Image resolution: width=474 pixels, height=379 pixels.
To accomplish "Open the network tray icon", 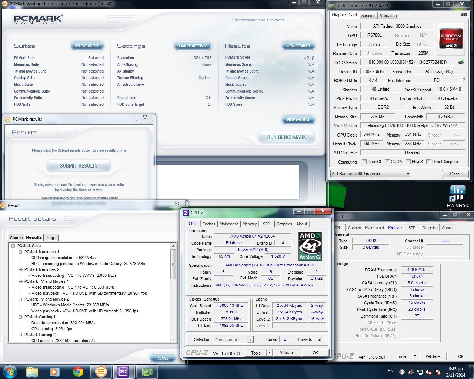I will coord(420,372).
